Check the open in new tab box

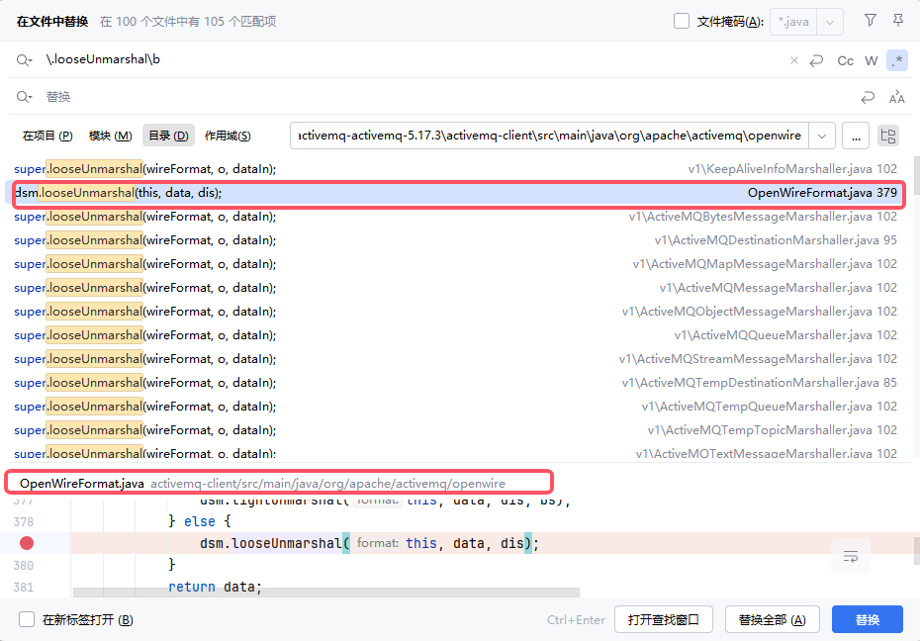pyautogui.click(x=27, y=619)
